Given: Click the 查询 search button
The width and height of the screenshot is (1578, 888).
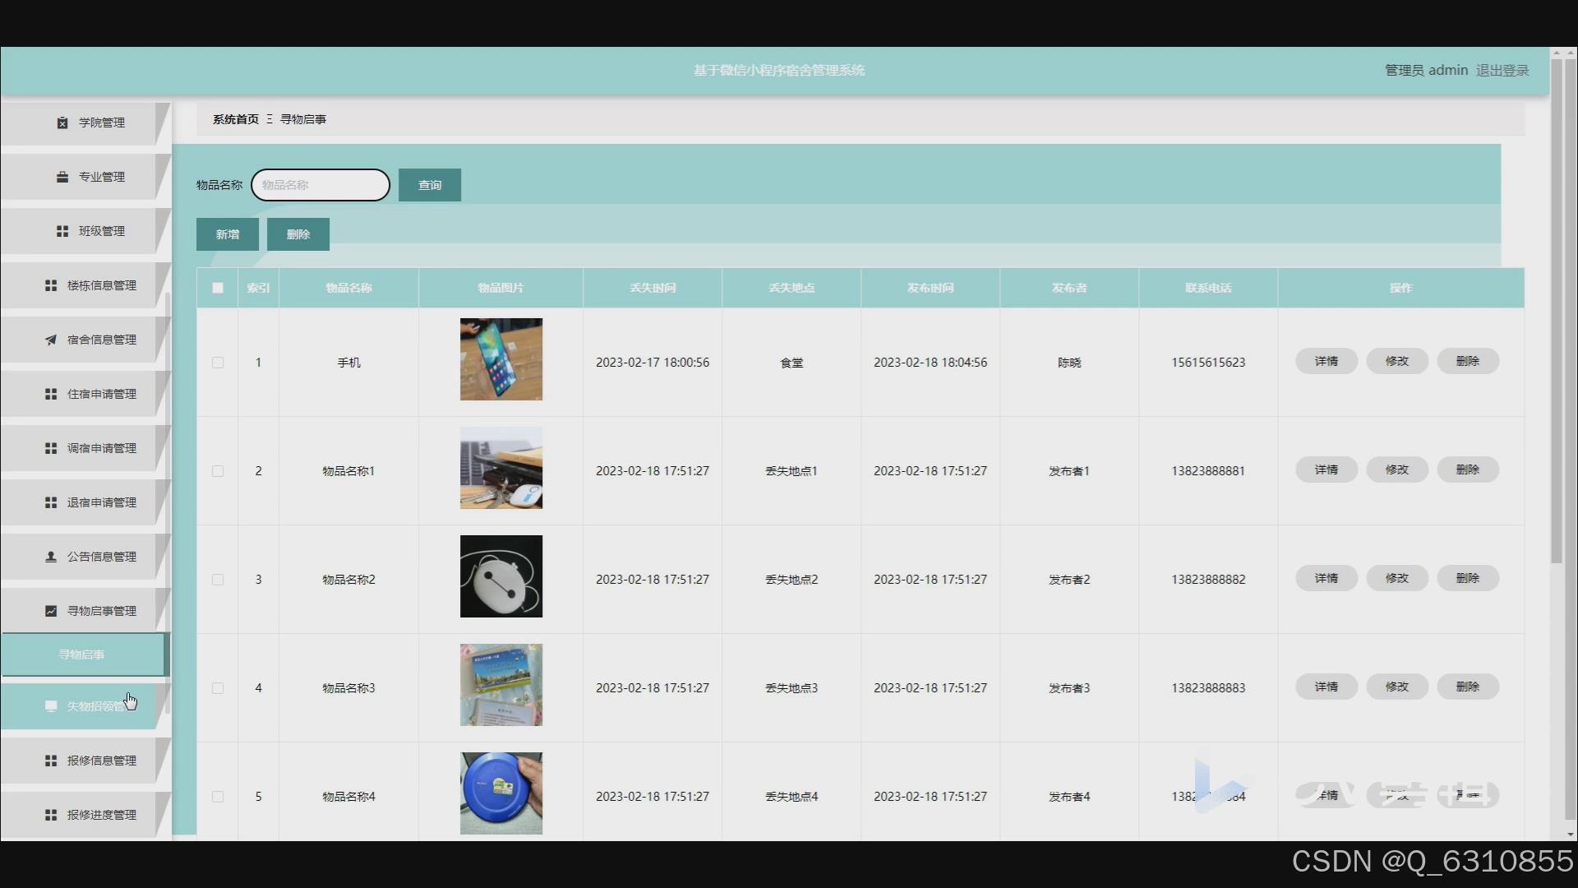Looking at the screenshot, I should (429, 185).
